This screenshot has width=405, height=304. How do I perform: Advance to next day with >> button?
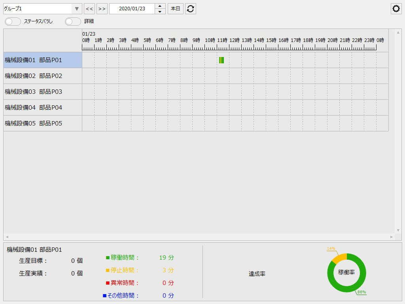click(102, 8)
